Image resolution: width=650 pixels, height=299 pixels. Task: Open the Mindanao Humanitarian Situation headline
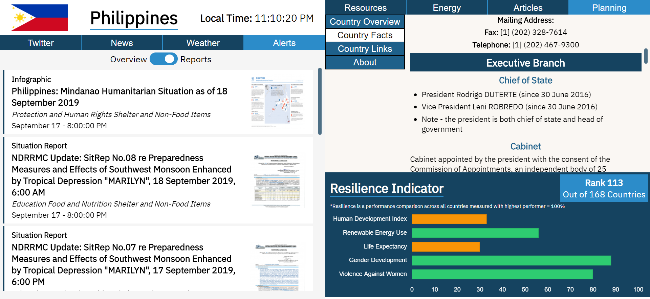pyautogui.click(x=119, y=97)
